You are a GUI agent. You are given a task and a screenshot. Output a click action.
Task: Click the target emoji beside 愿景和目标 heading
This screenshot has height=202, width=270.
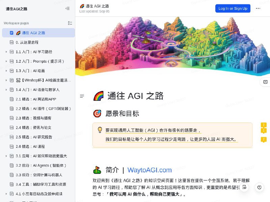tap(97, 114)
